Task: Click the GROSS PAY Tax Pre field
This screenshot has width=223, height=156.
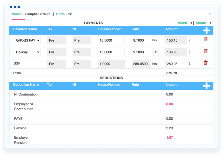Action: (x=57, y=40)
